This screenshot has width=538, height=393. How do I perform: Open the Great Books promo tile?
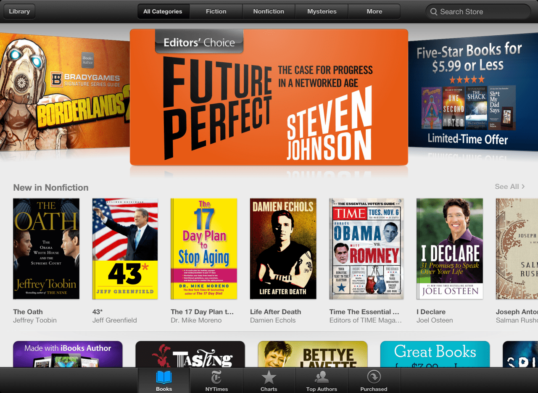[435, 354]
